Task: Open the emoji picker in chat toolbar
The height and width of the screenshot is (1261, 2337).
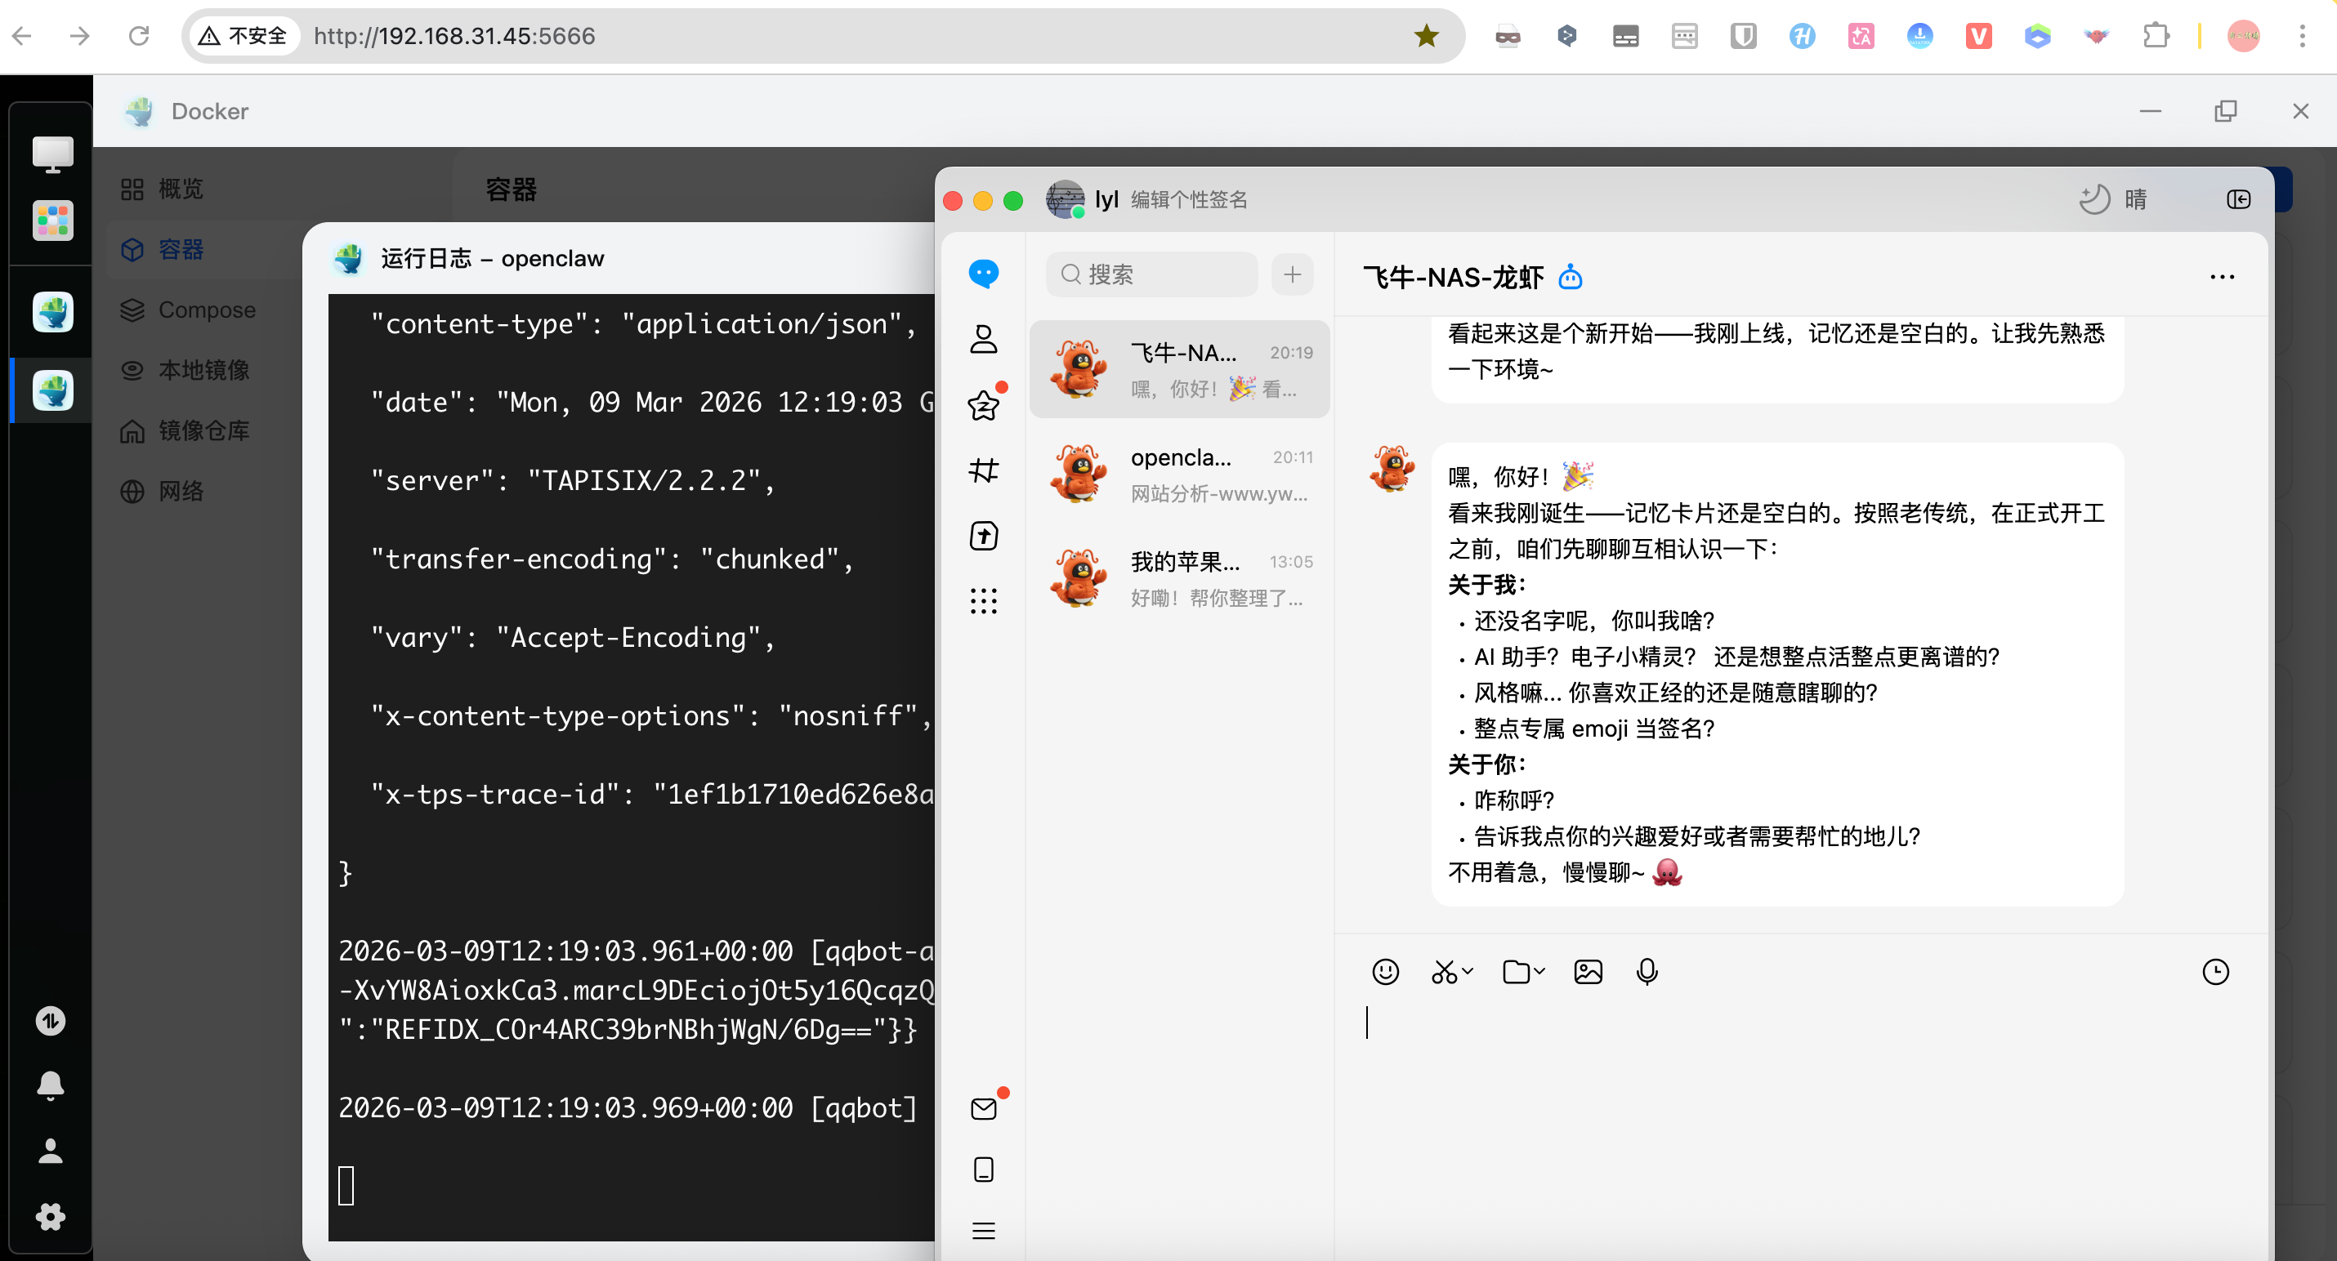Action: pyautogui.click(x=1384, y=972)
